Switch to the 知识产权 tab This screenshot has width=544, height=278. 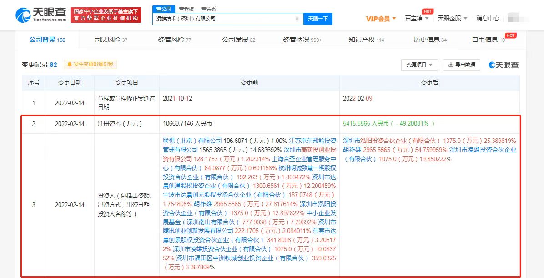click(x=366, y=40)
